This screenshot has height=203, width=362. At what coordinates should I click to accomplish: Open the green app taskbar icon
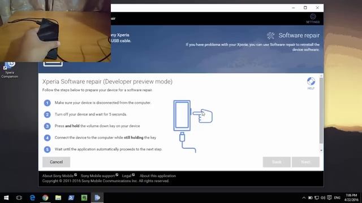click(84, 198)
